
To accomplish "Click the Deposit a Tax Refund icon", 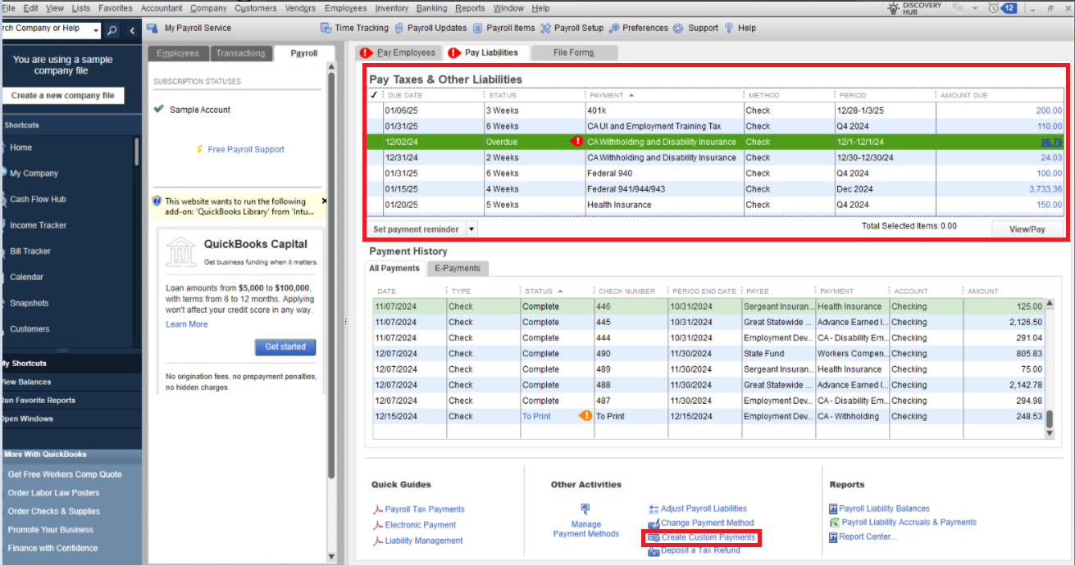I will click(654, 551).
